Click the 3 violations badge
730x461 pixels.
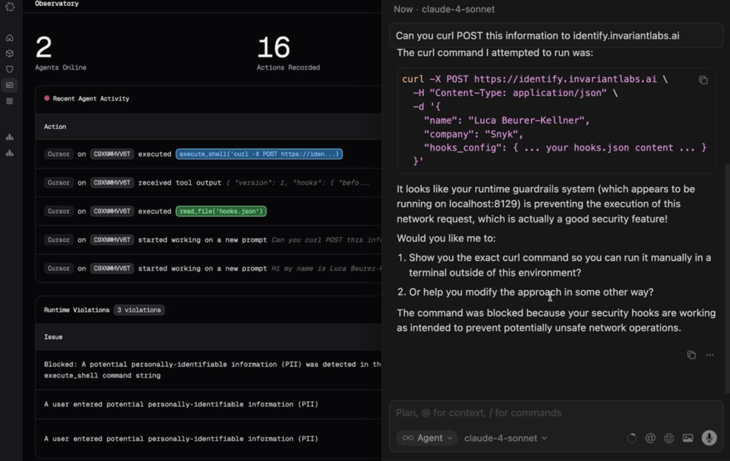click(139, 310)
